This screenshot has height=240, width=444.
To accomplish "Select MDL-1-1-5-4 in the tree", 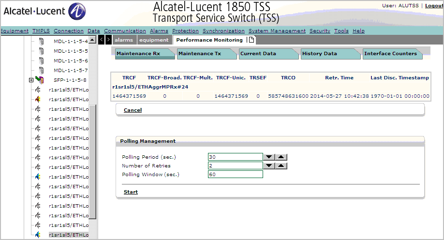I will [71, 41].
